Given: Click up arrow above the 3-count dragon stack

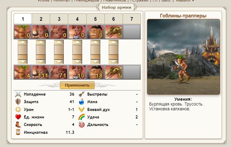Looking at the screenshot, I should click(x=114, y=42).
